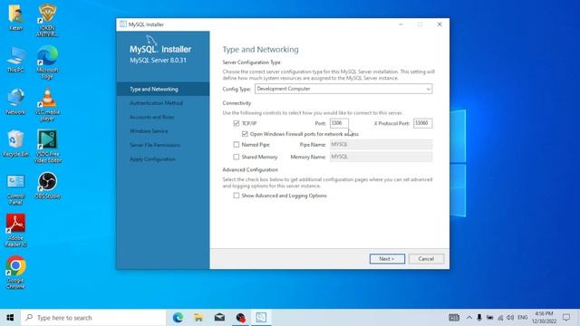The width and height of the screenshot is (580, 326).
Task: Enable the Named Pipe checkbox
Action: (237, 145)
